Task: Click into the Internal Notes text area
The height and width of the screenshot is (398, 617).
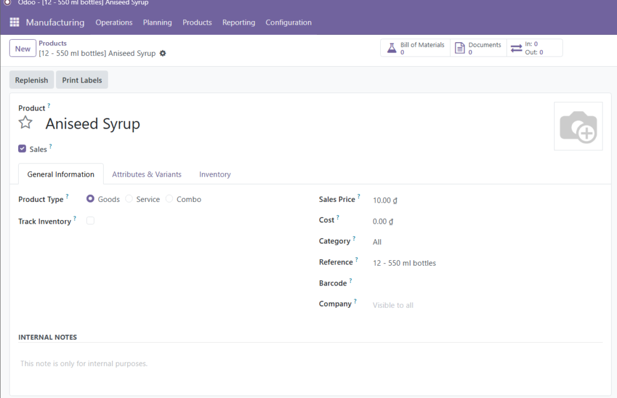Action: 301,364
